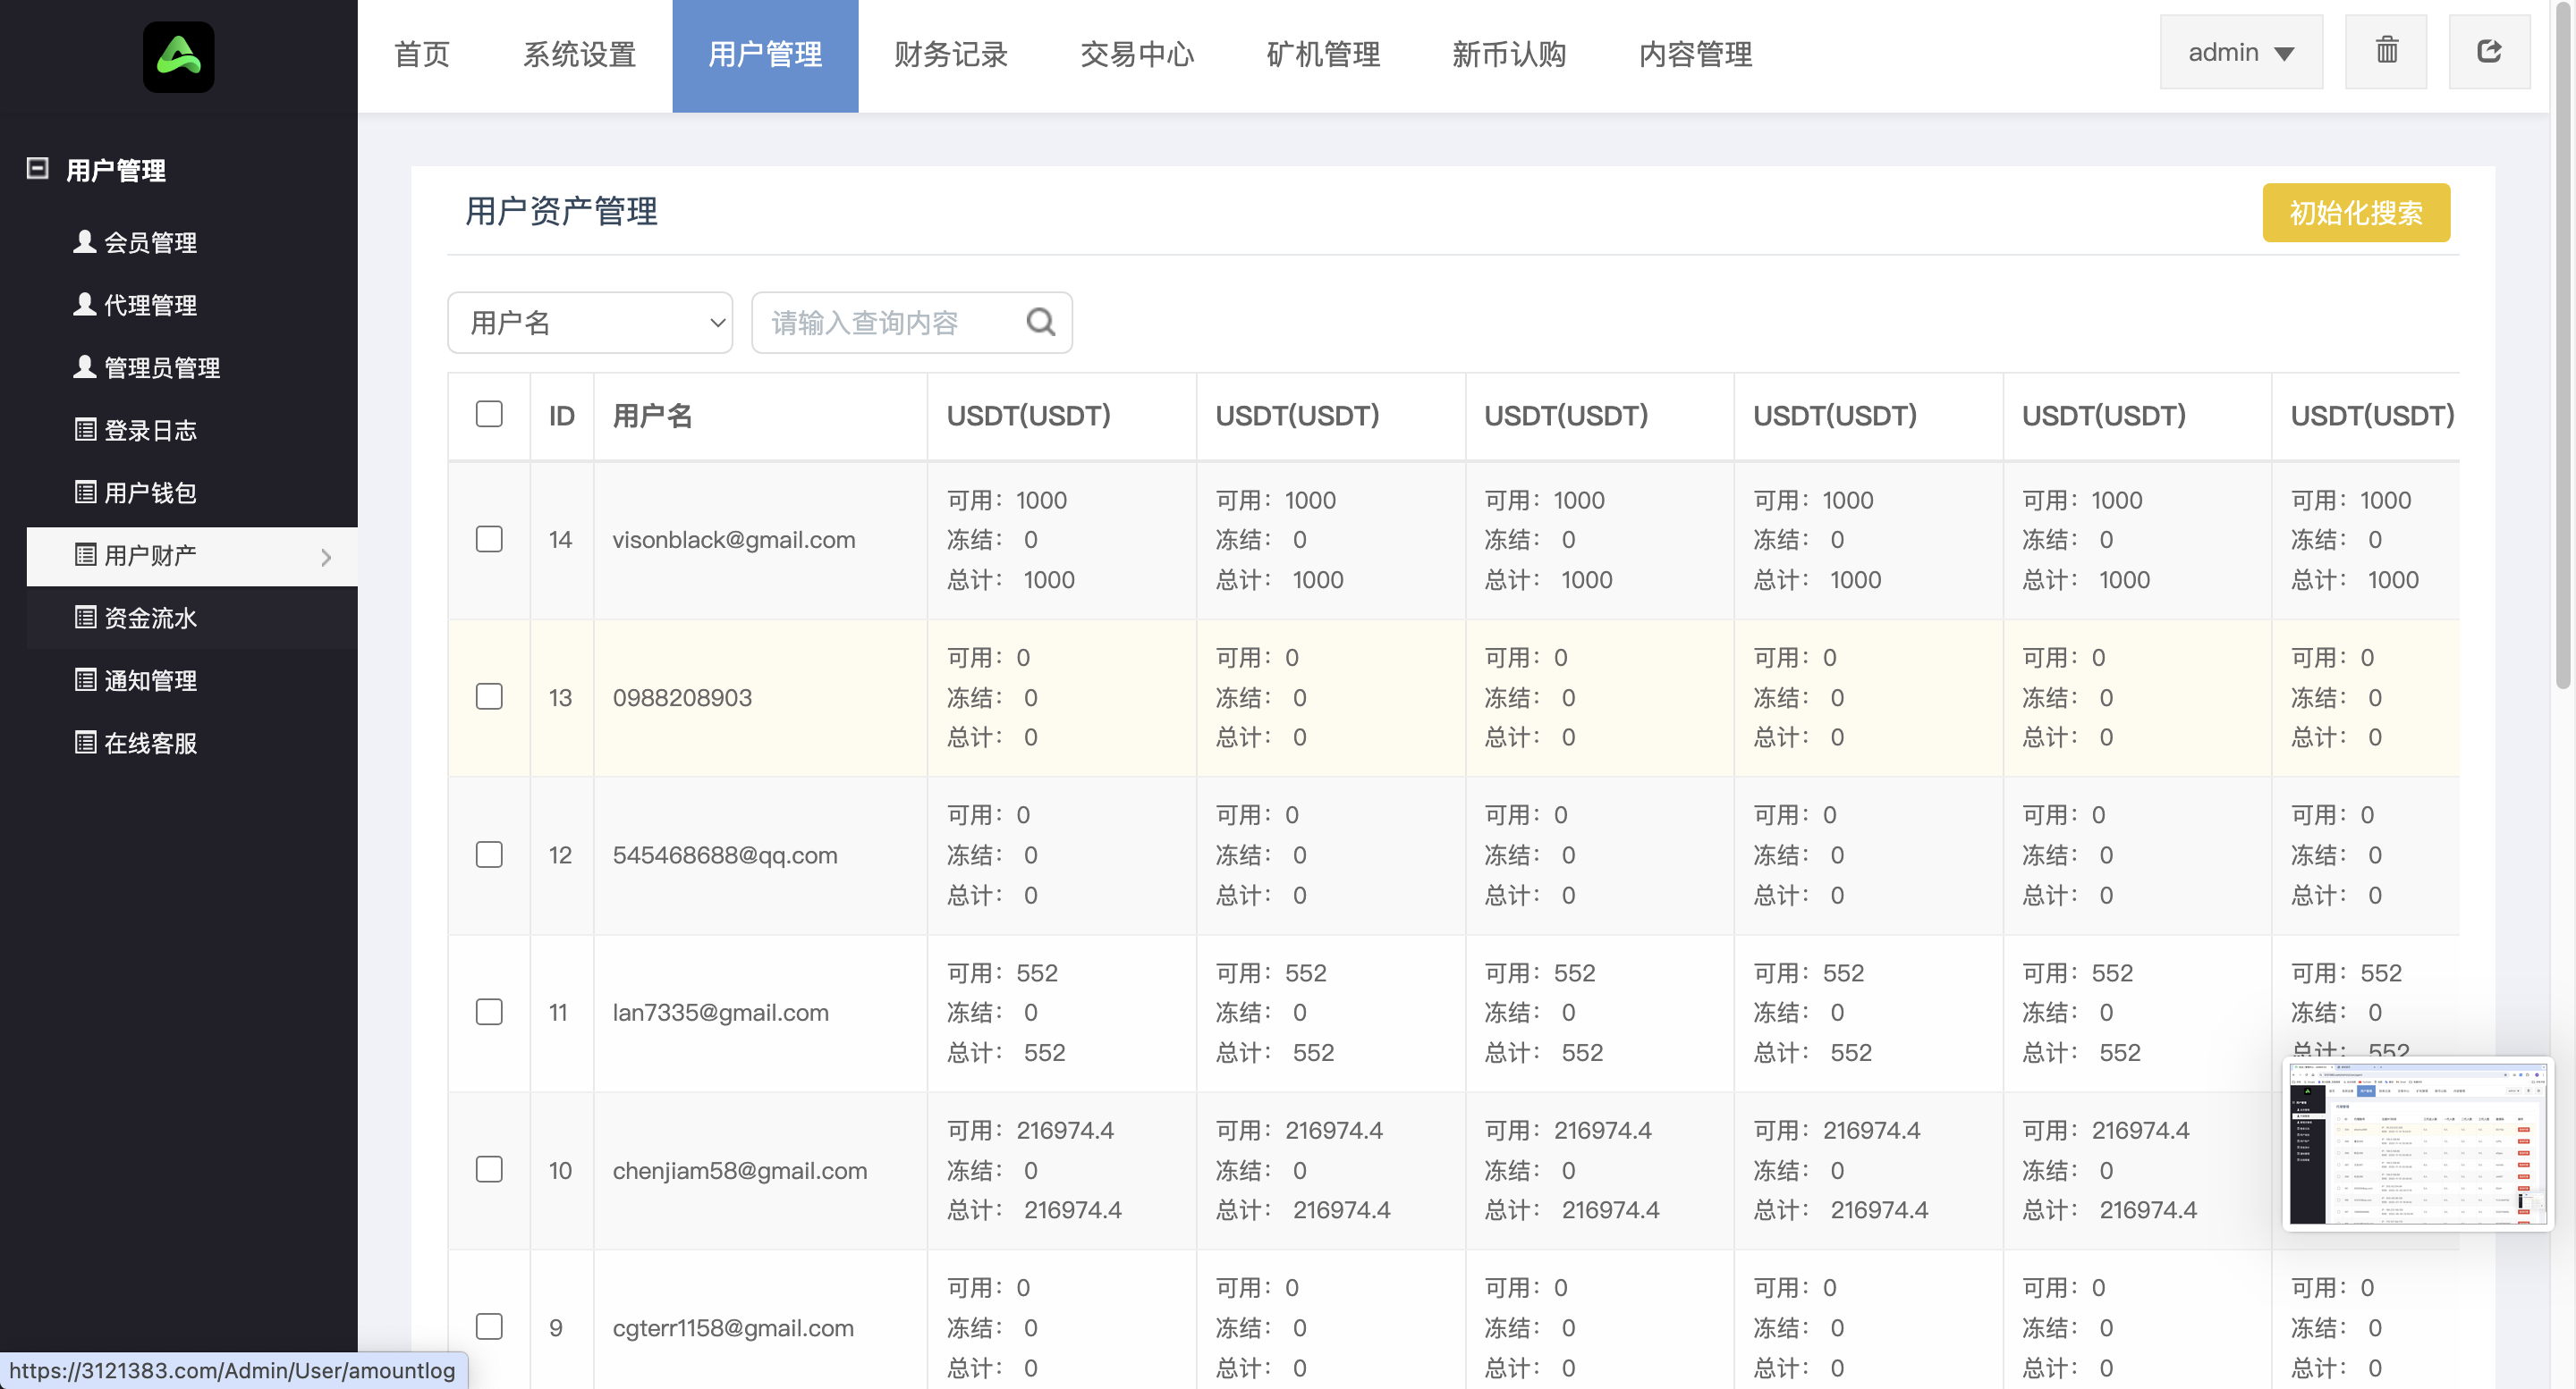Viewport: 2576px width, 1389px height.
Task: Click the green app logo icon
Action: pyautogui.click(x=178, y=57)
